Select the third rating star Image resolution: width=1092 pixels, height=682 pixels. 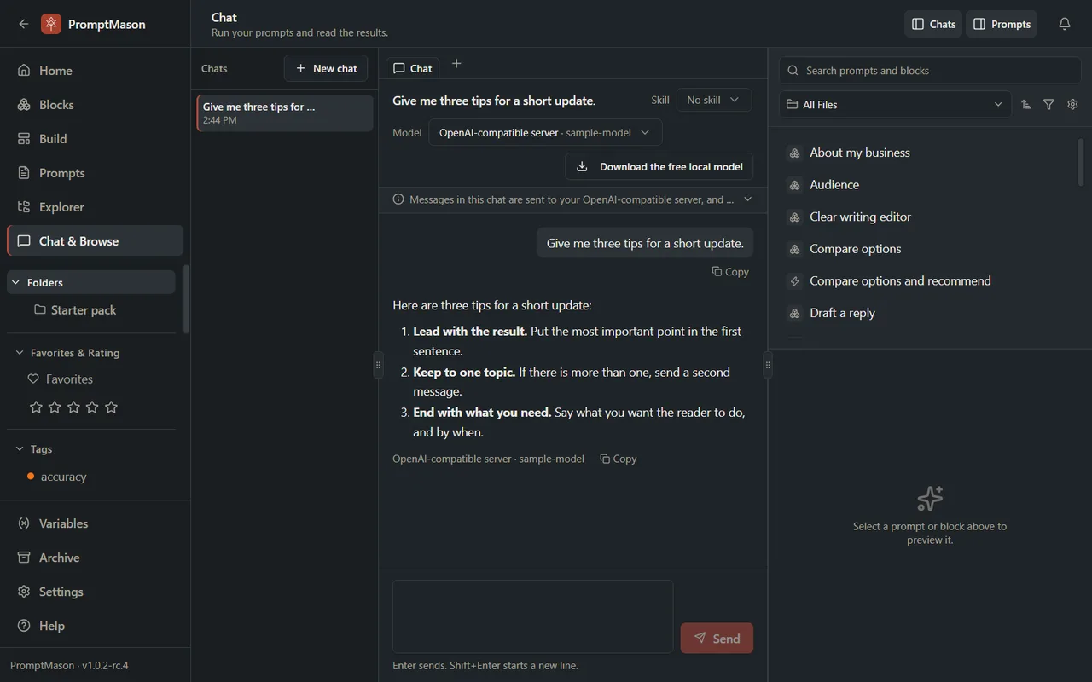pyautogui.click(x=73, y=407)
